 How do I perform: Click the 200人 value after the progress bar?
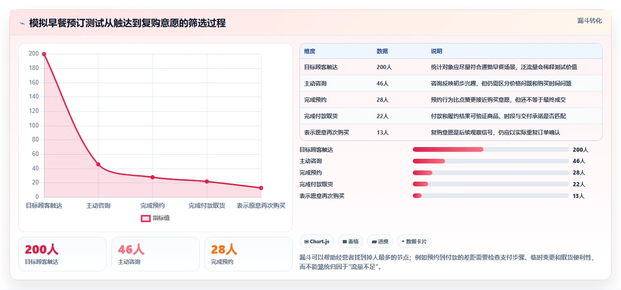[x=580, y=150]
